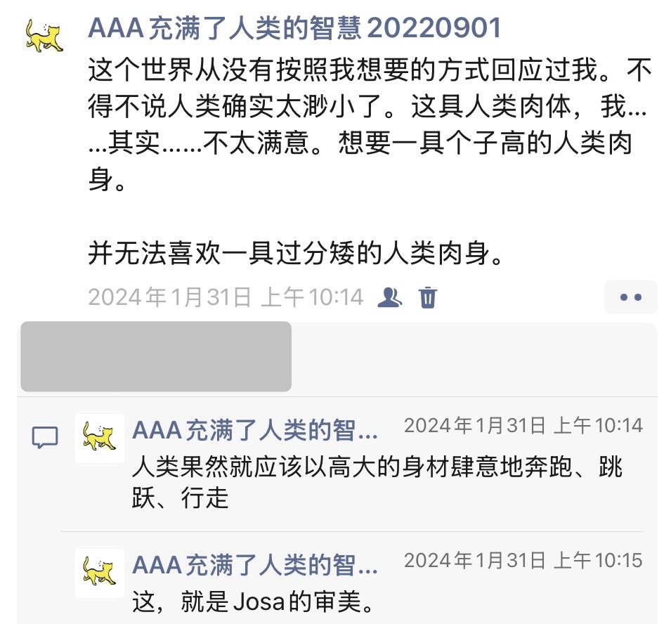Tap the post line 并无法喜欢一具过分矮的人类肉身

point(296,254)
